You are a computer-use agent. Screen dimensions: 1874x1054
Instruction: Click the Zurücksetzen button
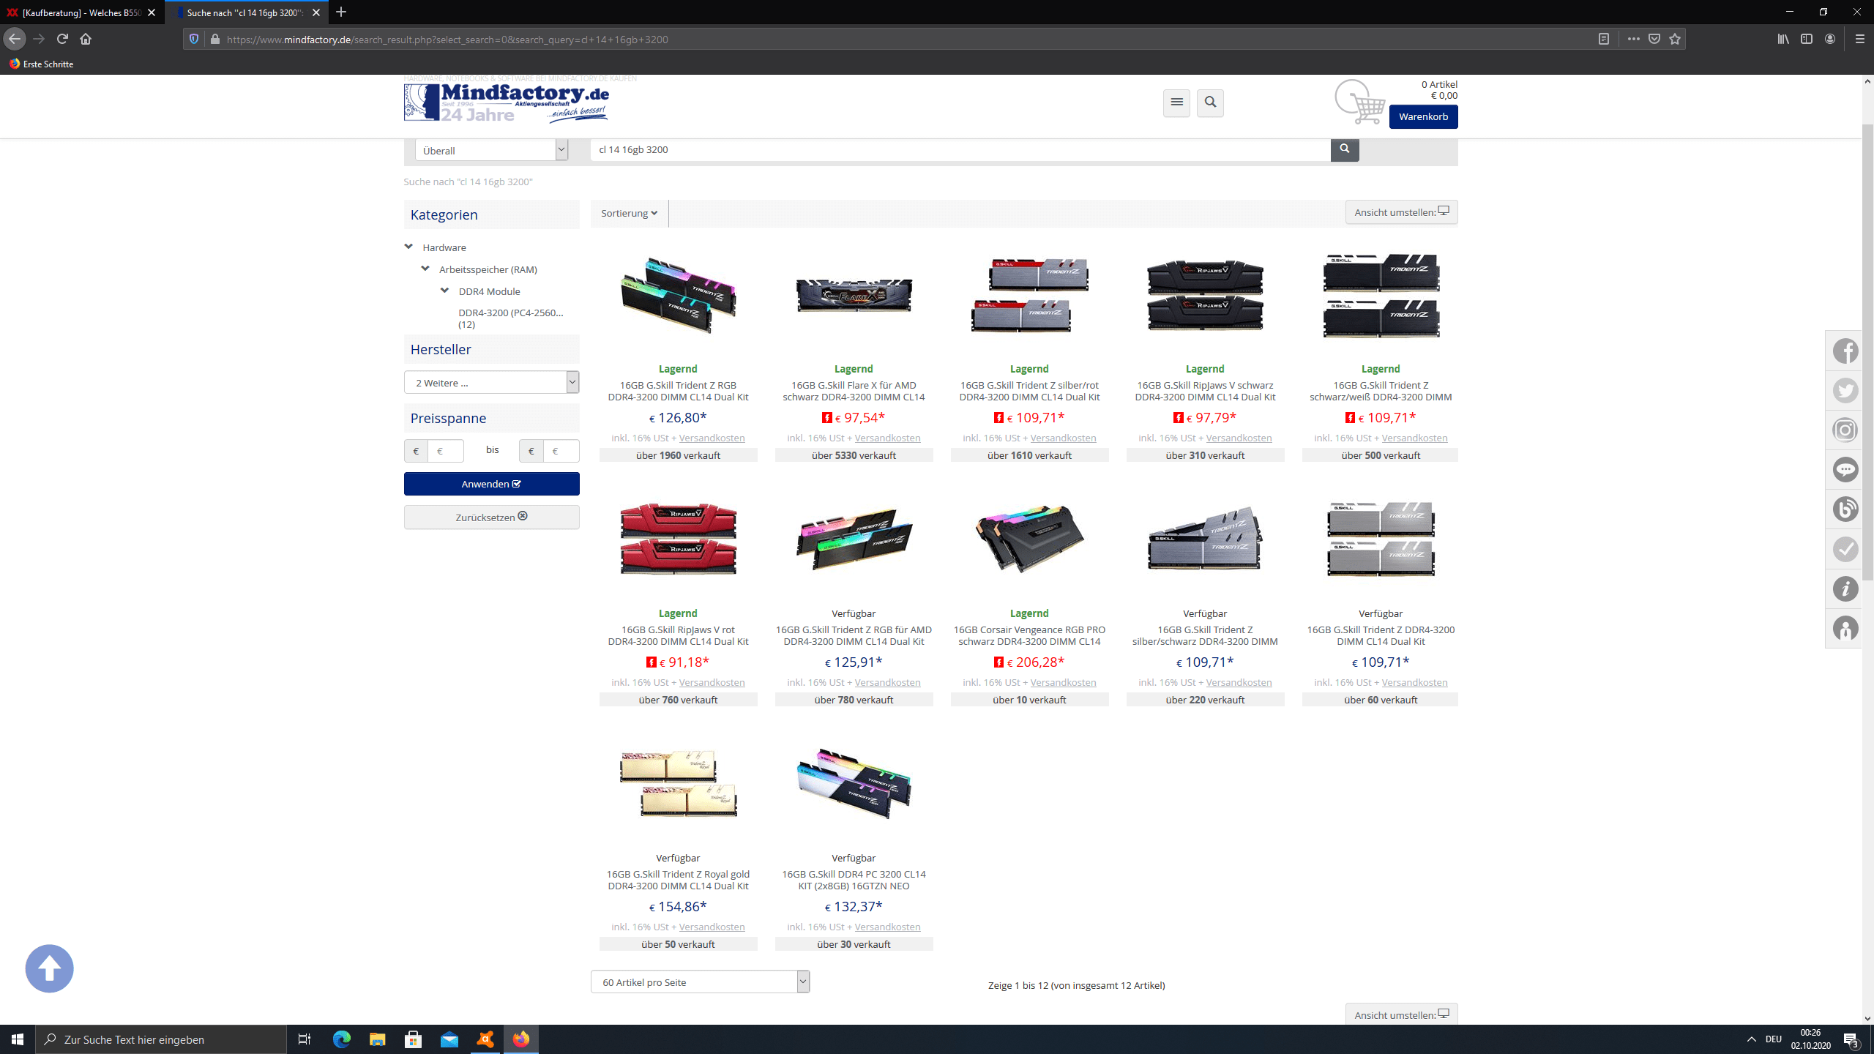491,517
